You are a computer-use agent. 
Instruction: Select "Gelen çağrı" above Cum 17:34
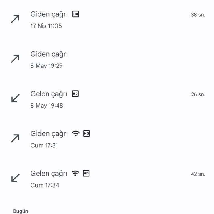49,173
